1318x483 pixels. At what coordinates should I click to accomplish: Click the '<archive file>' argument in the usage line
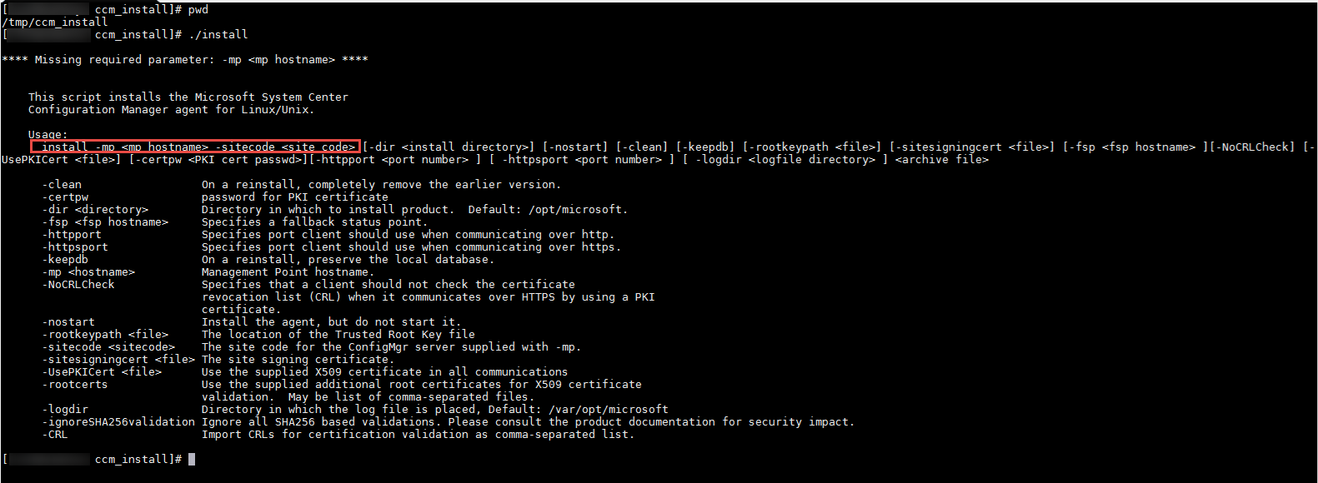coord(942,160)
